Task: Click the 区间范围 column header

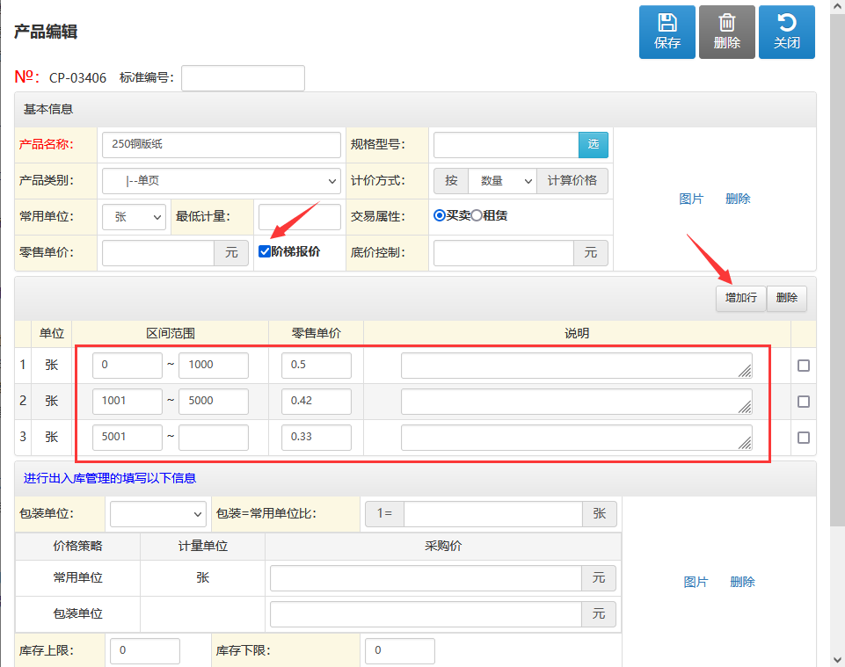Action: click(171, 334)
